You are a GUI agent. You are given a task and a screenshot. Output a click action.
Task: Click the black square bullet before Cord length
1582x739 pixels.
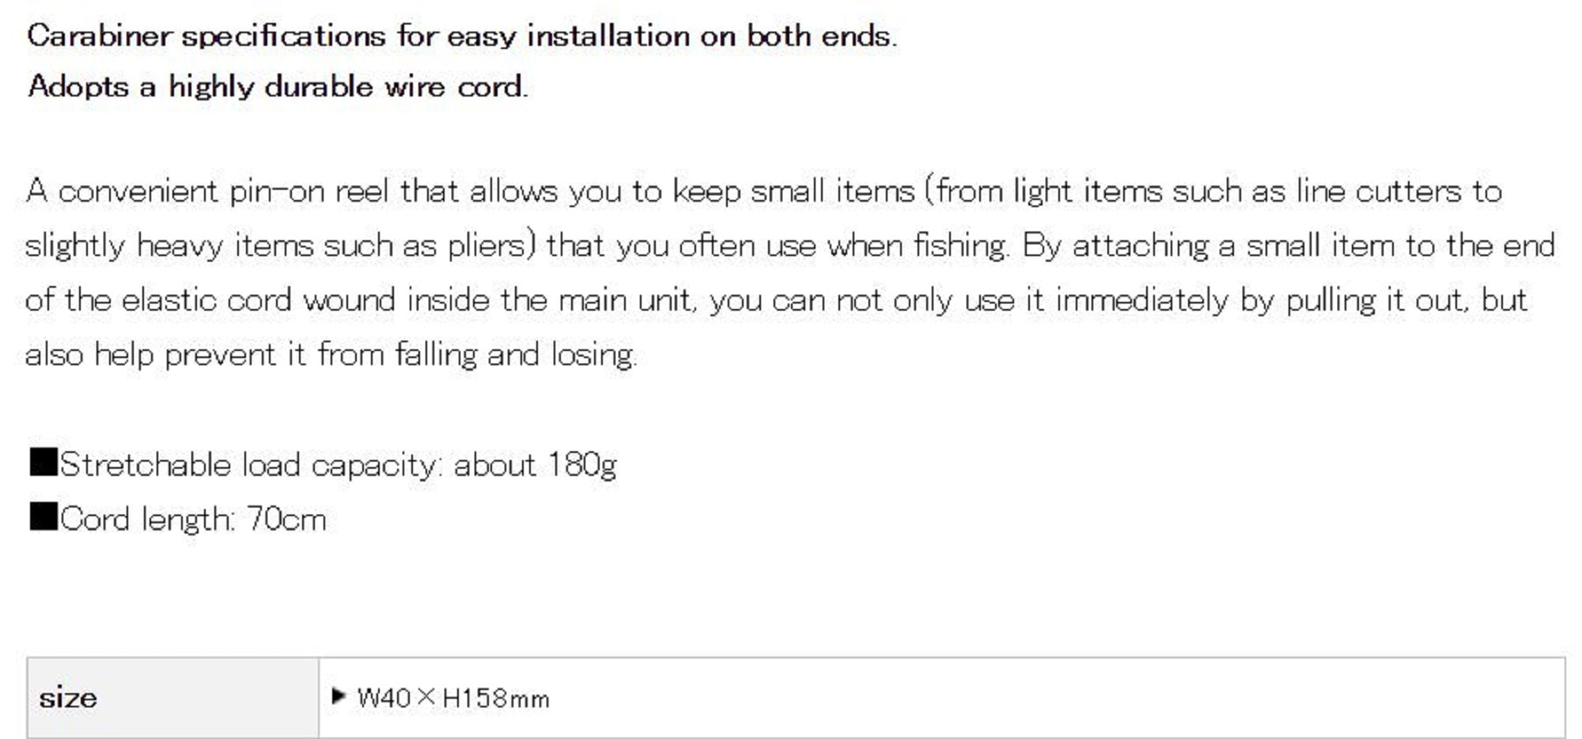pyautogui.click(x=44, y=517)
